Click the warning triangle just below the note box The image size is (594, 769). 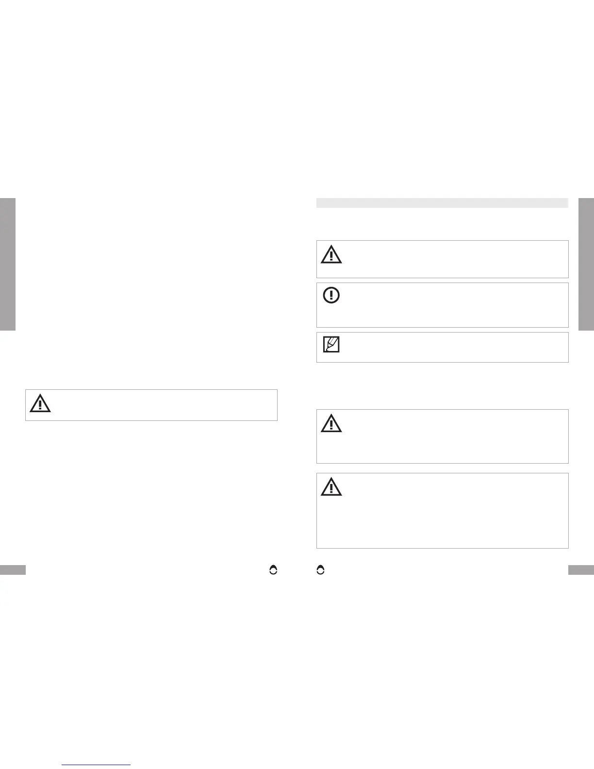click(331, 423)
